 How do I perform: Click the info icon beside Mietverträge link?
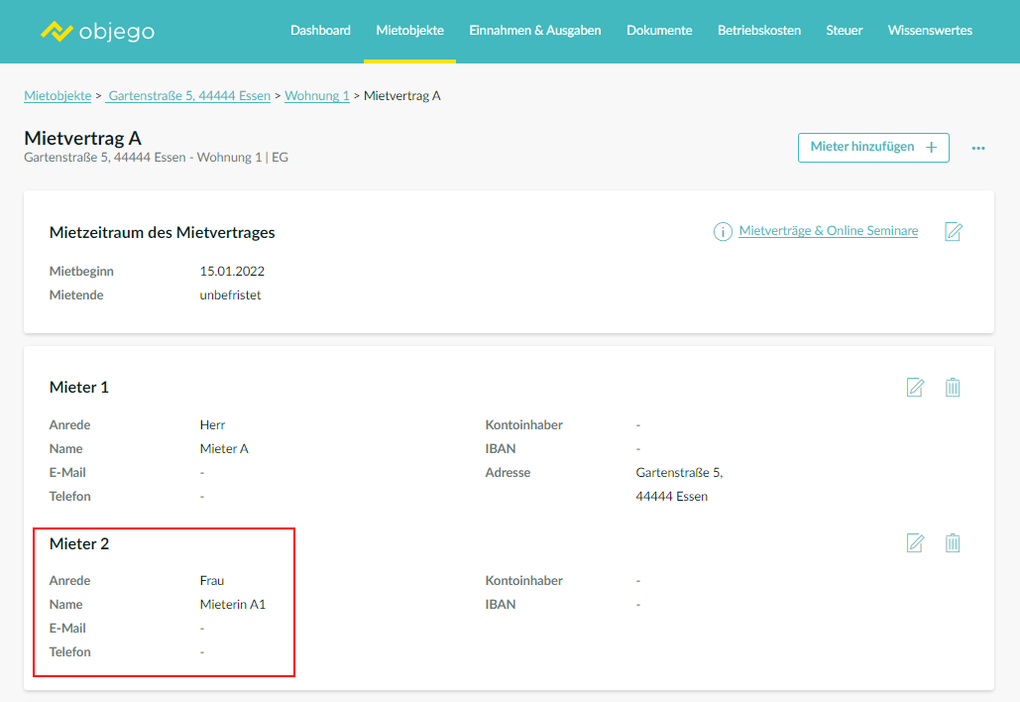coord(723,232)
